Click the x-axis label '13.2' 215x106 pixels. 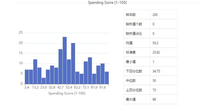click(35, 87)
